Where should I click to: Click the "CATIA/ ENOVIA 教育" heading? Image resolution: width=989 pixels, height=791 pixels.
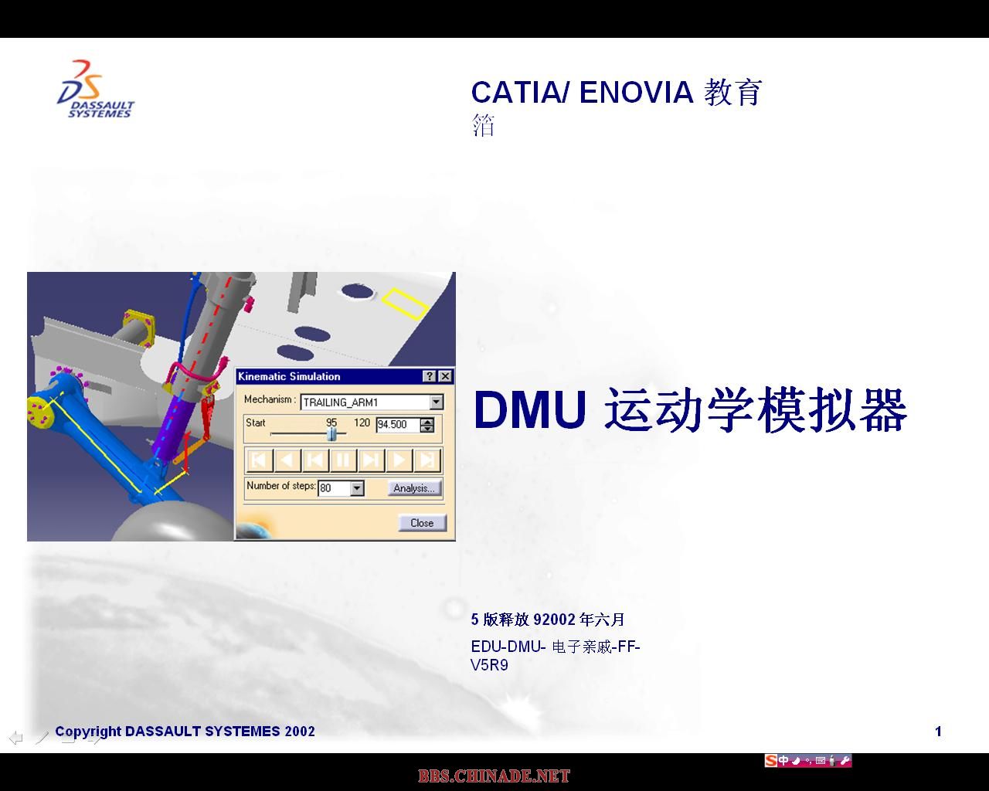point(617,92)
